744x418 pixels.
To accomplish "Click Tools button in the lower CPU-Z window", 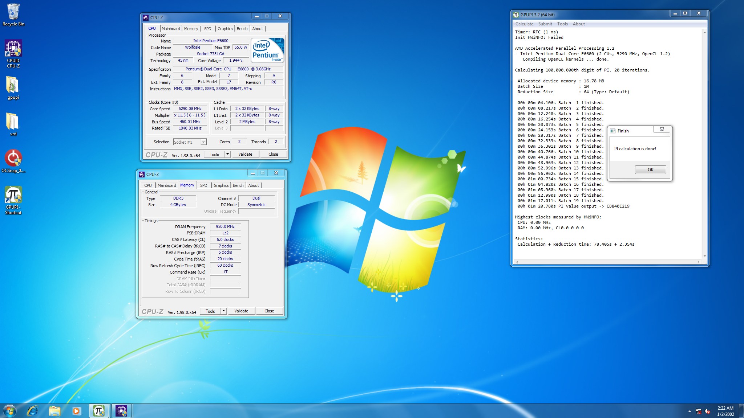I will (210, 311).
